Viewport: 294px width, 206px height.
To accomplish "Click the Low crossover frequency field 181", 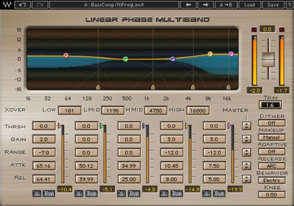I will 69,110.
